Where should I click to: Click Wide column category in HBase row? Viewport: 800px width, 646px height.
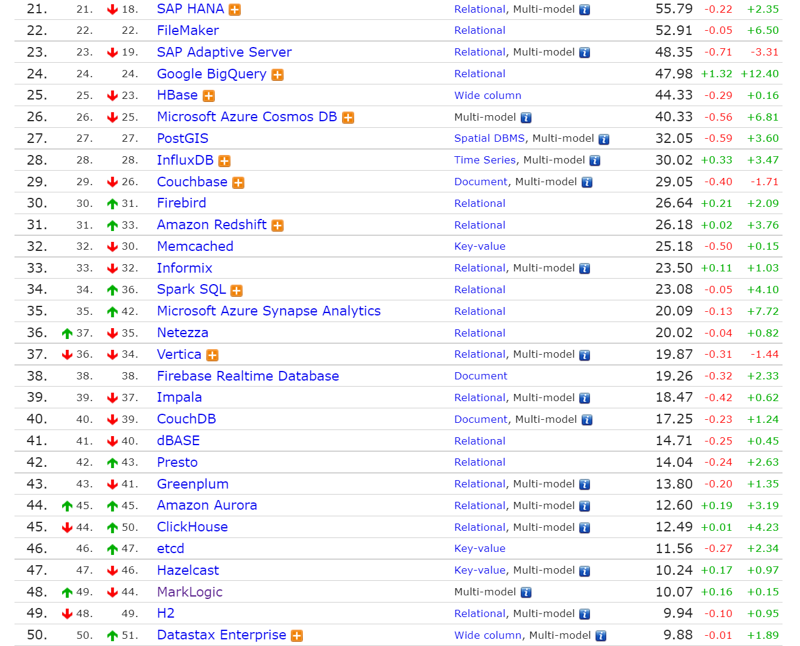pyautogui.click(x=487, y=95)
